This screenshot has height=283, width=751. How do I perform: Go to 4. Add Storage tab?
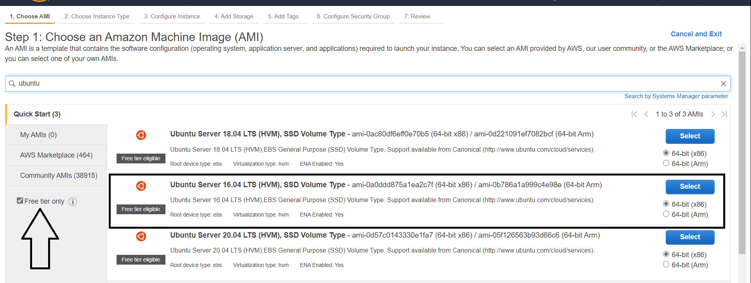(x=234, y=16)
